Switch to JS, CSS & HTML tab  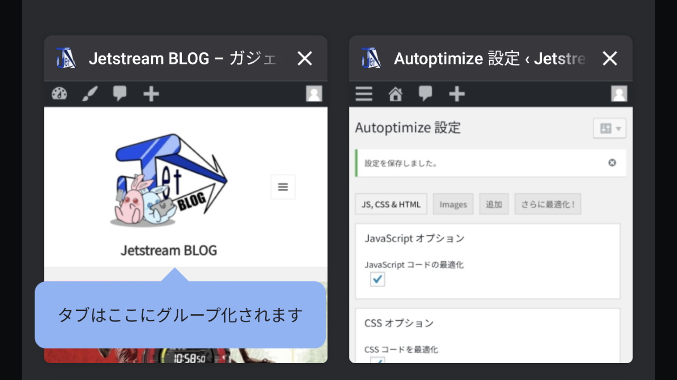[391, 204]
